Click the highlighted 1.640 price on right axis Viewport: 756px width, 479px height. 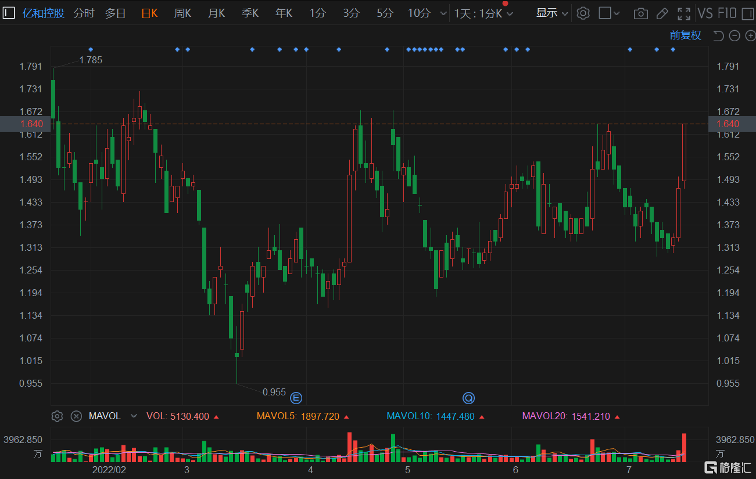(728, 124)
